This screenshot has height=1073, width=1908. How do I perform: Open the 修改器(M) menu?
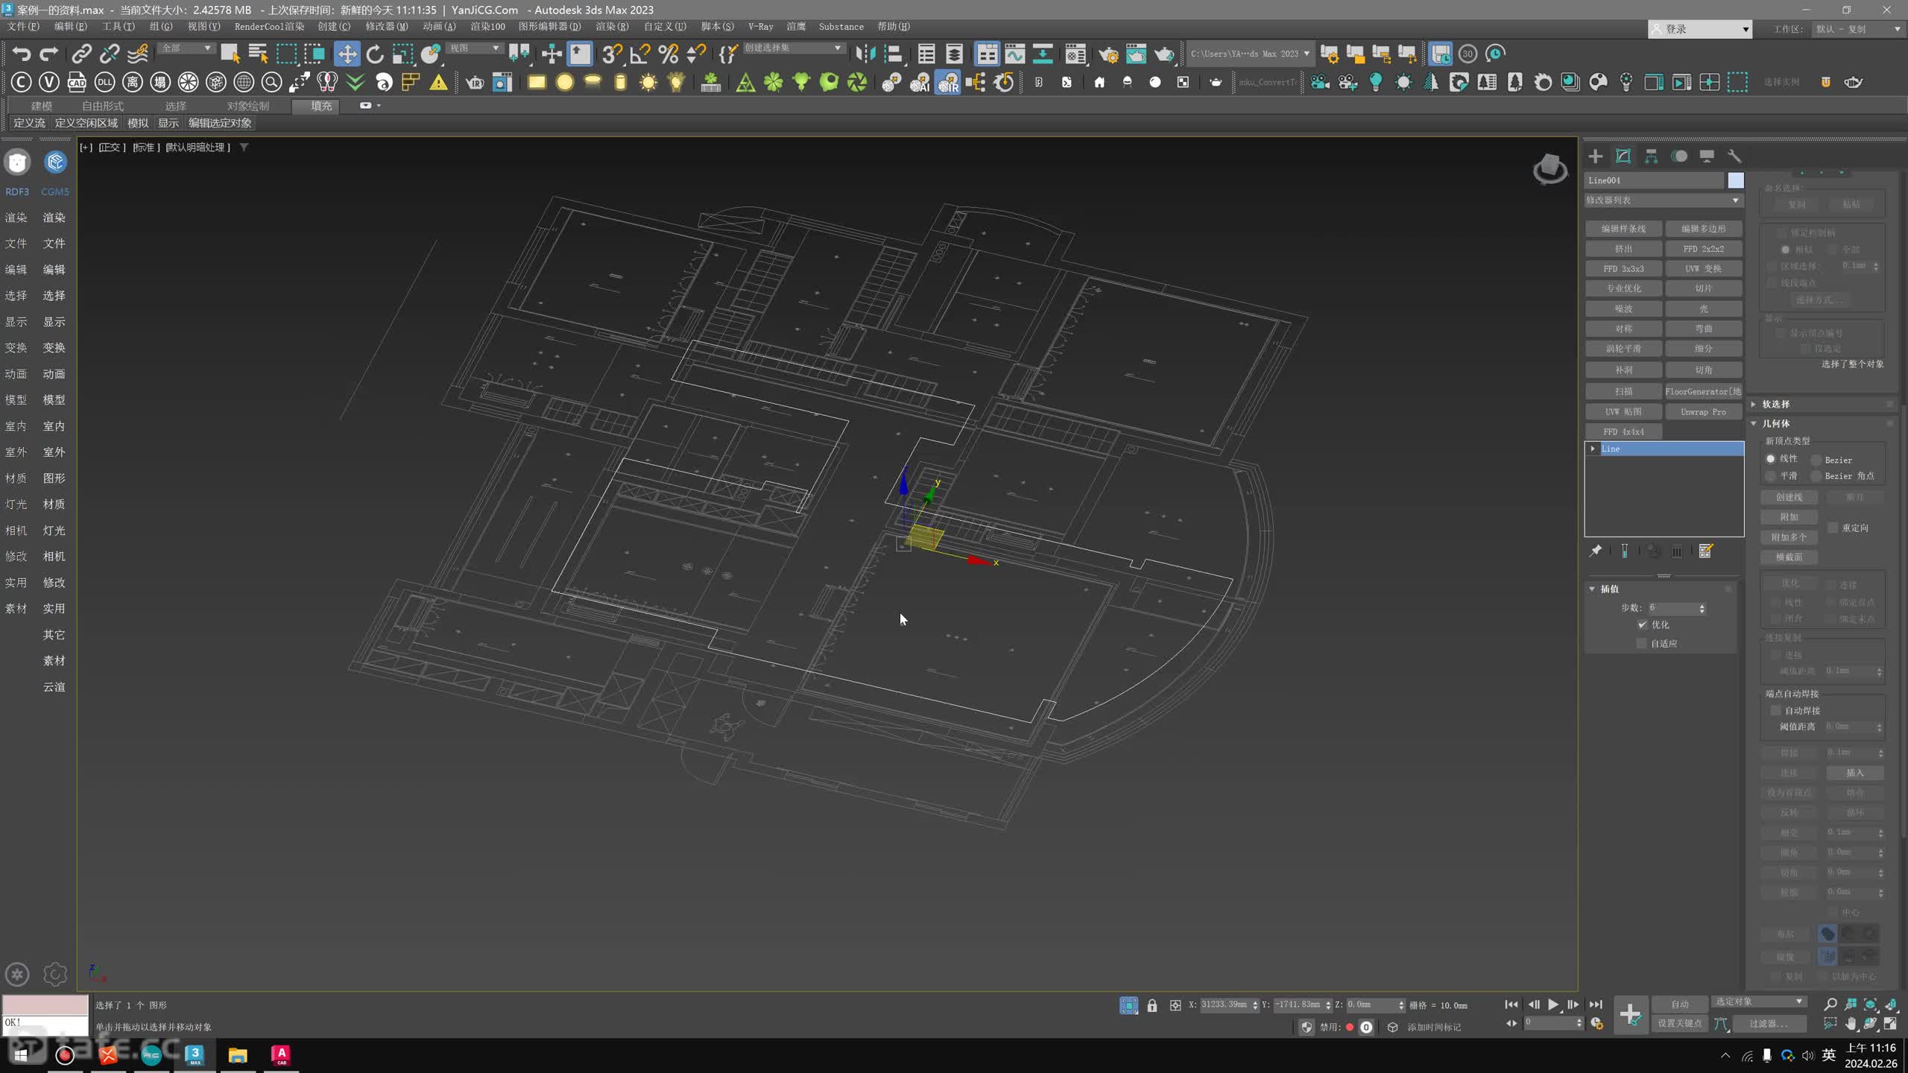(x=386, y=27)
